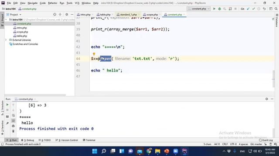This screenshot has height=156, width=279.
Task: Click the editor vertical scrollbar
Action: pos(274,79)
